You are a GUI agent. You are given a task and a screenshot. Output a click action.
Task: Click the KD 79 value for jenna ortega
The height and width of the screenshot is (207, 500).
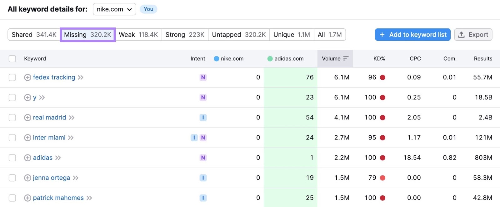tap(372, 178)
